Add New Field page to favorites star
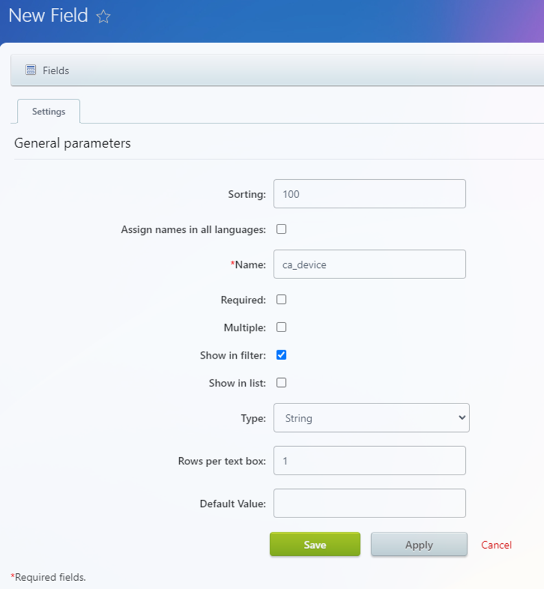Image resolution: width=544 pixels, height=589 pixels. point(103,17)
